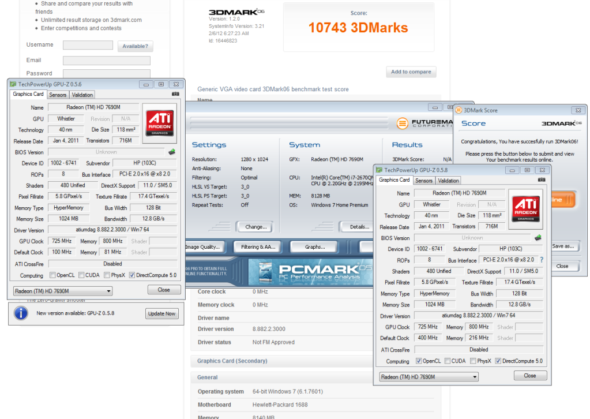Click the Device ID field in GPU-Z 0.5.6
The width and height of the screenshot is (590, 419).
(63, 163)
